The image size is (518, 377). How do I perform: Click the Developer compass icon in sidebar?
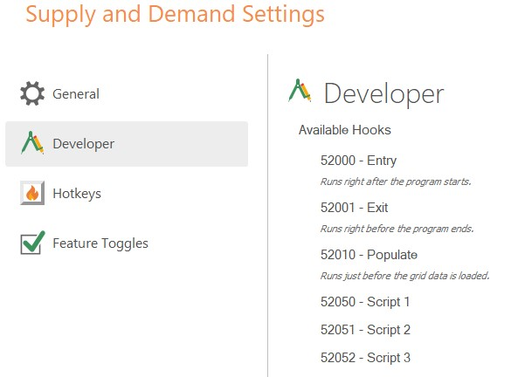coord(32,143)
